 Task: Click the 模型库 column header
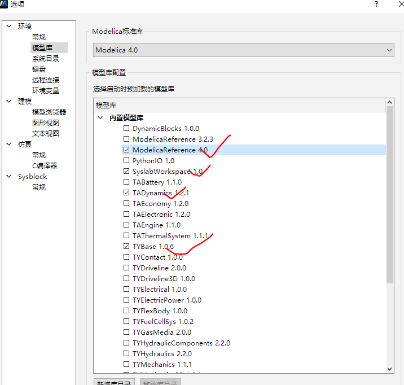[x=240, y=105]
